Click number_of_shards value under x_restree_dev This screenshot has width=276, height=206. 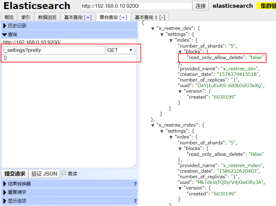[x=232, y=46]
